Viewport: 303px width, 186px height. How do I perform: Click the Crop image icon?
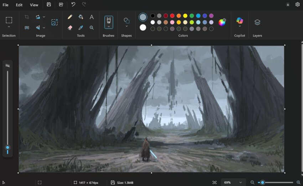point(27,17)
